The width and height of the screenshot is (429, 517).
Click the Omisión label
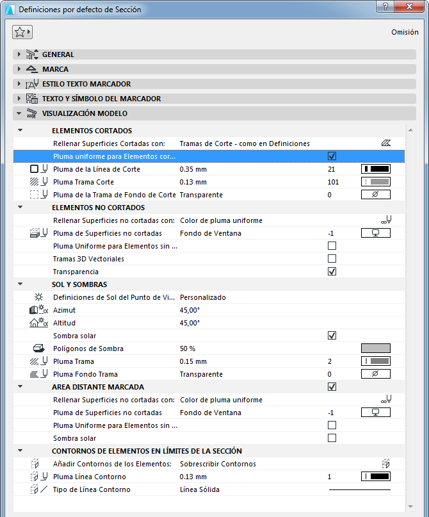(x=405, y=32)
